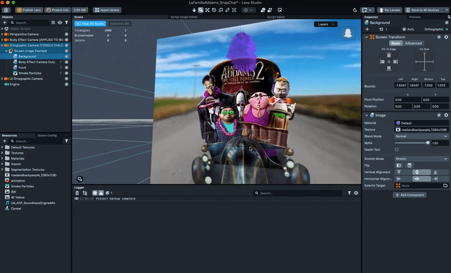Open Project Info
The image size is (451, 273).
click(x=58, y=10)
